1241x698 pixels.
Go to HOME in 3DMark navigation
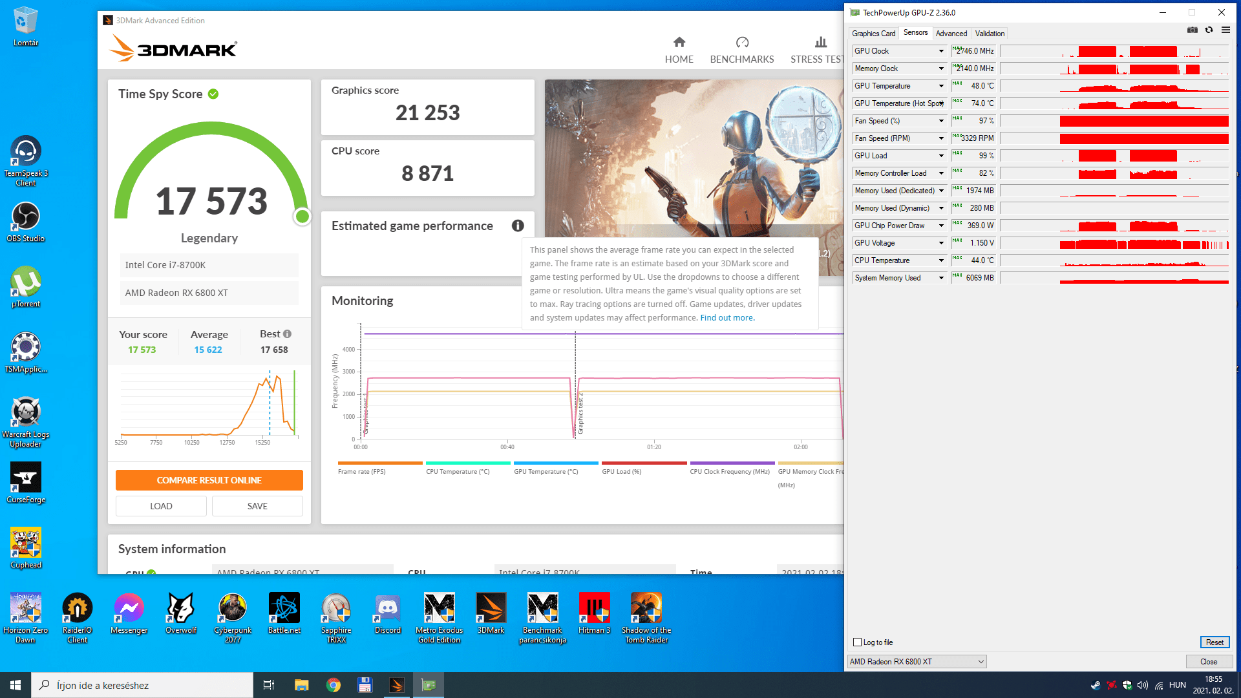pyautogui.click(x=679, y=50)
